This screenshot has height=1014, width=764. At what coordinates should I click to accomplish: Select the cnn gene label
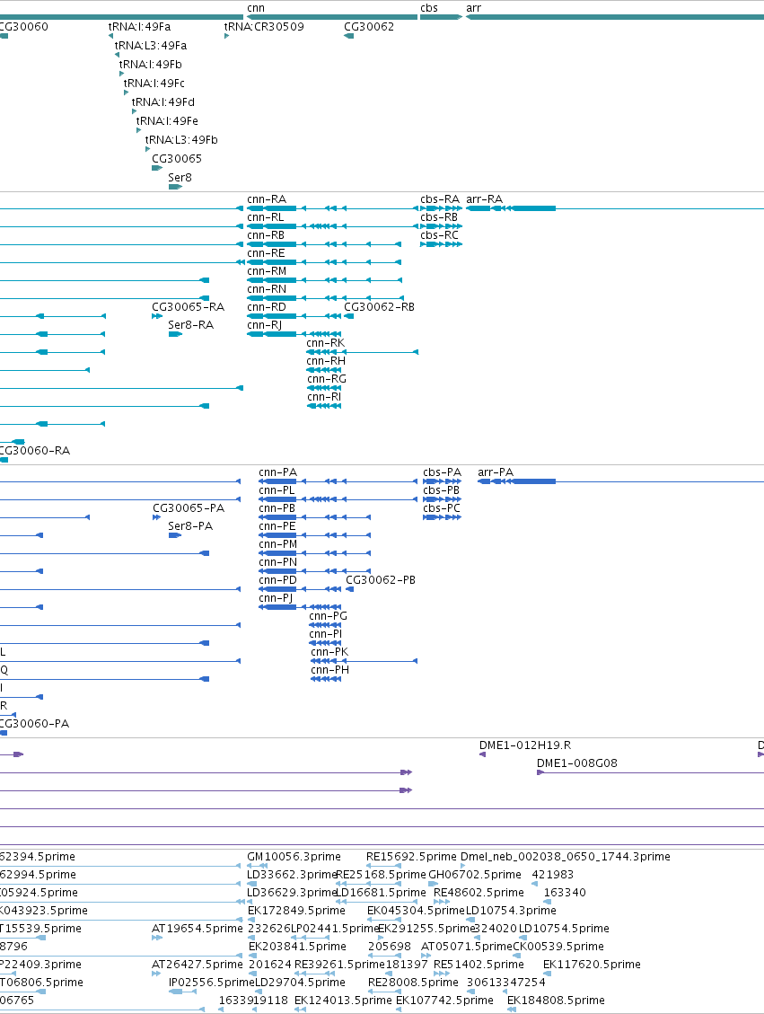click(255, 8)
